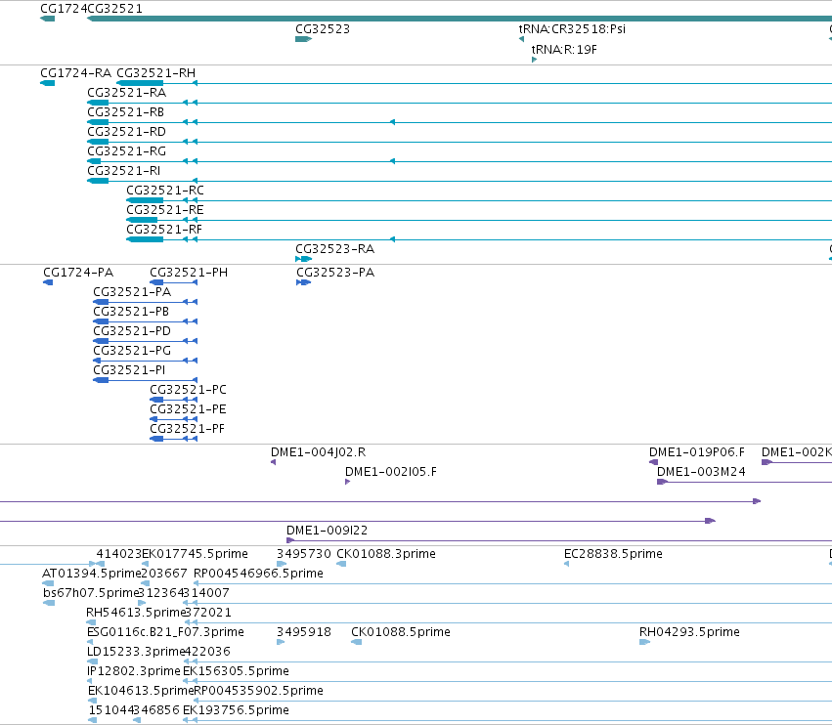Open EST label CK01088.5prime
Screen dimensions: 832x725
coord(401,633)
